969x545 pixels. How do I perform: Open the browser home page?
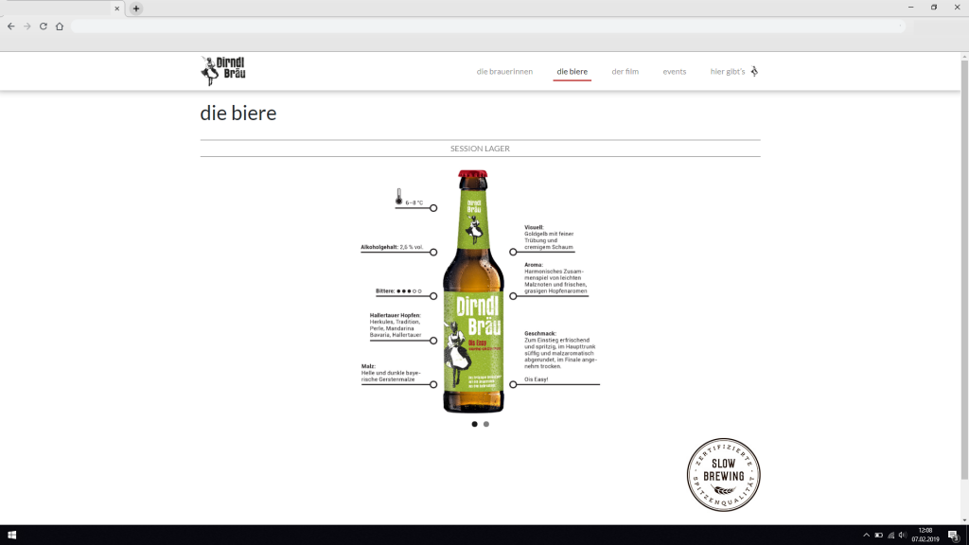click(60, 26)
